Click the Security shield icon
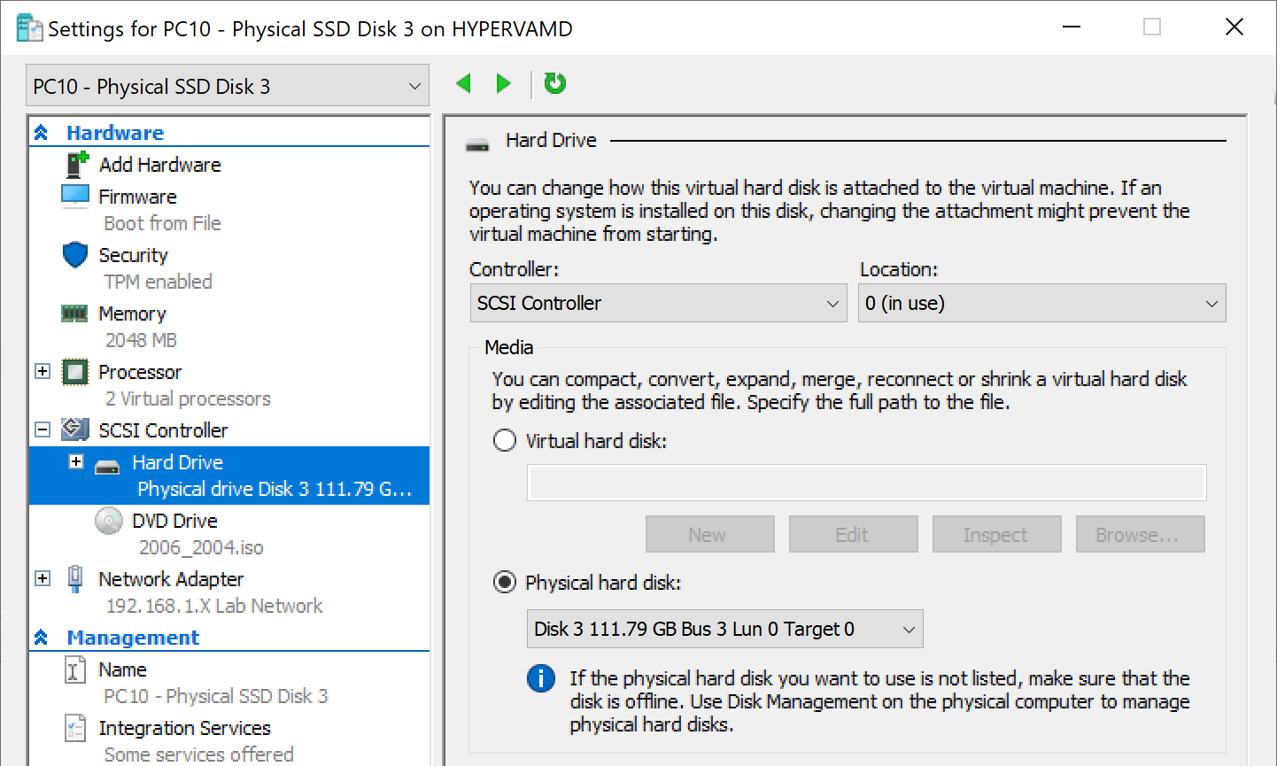 pos(76,255)
